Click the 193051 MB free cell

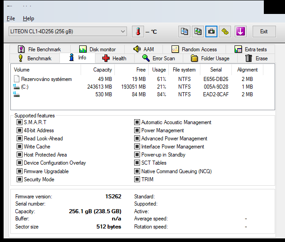pyautogui.click(x=133, y=87)
